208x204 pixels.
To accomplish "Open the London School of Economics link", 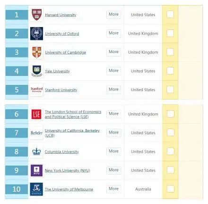I will point(73,114).
